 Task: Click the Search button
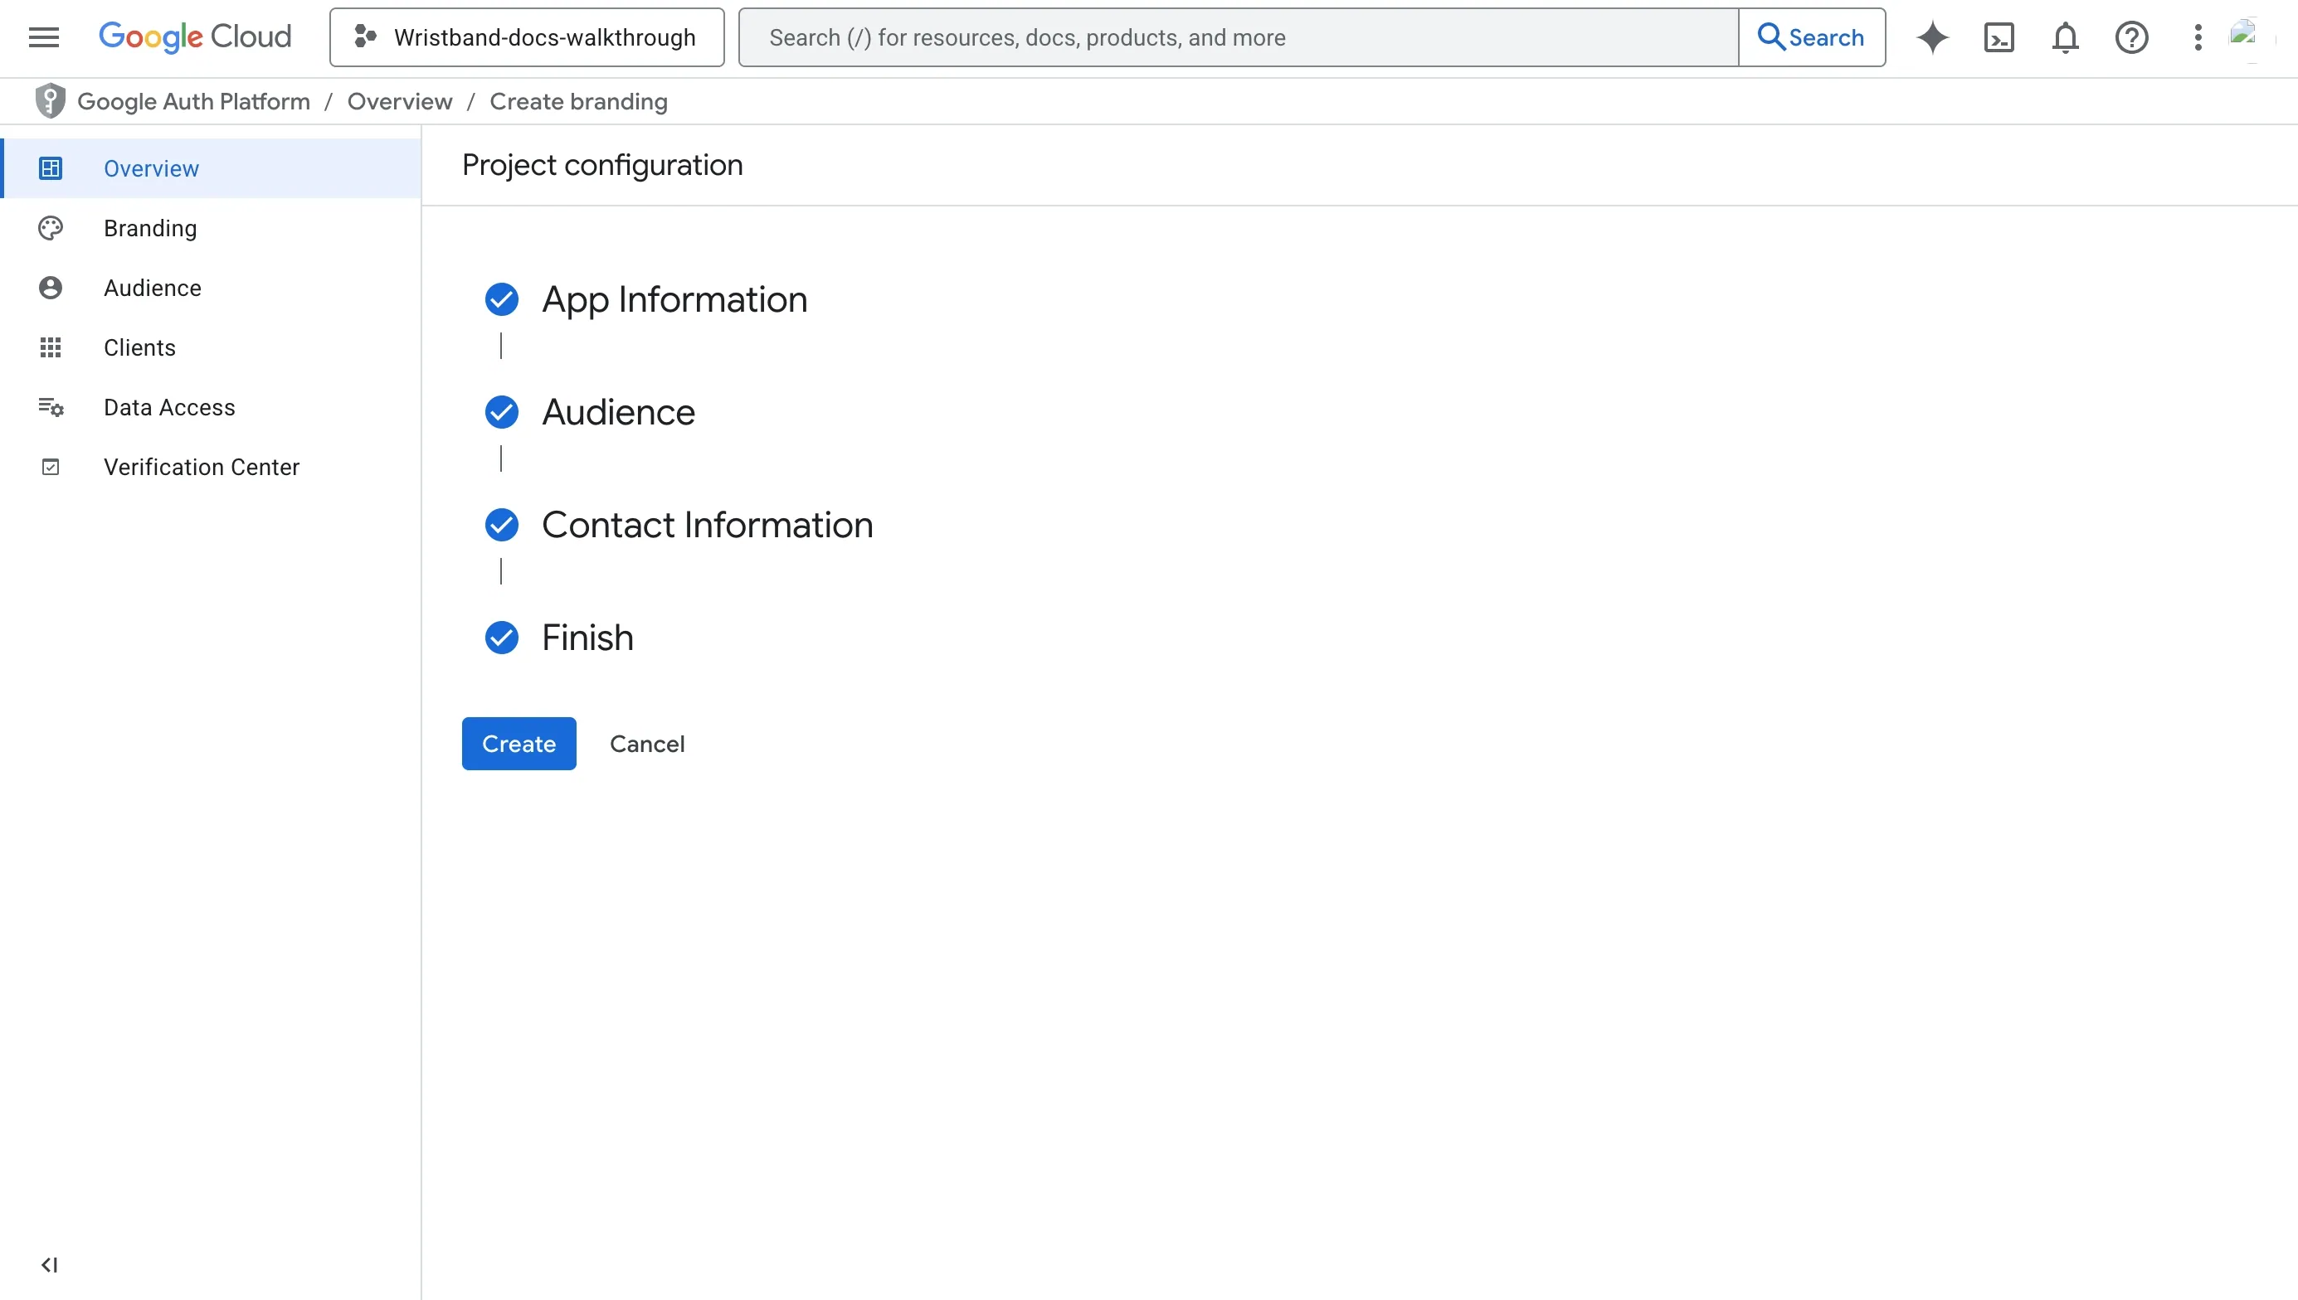[x=1812, y=37]
